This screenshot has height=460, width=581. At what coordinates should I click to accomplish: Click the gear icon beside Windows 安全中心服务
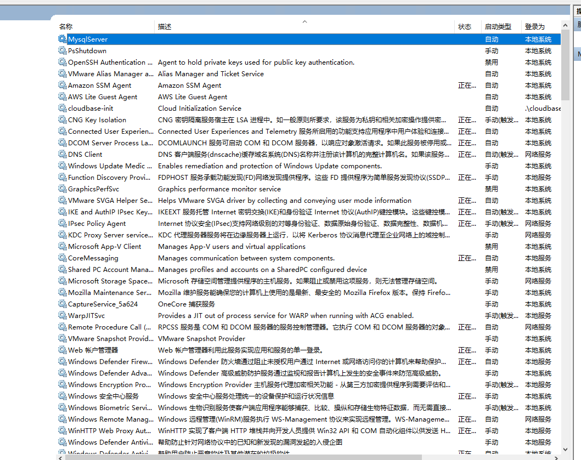(62, 395)
